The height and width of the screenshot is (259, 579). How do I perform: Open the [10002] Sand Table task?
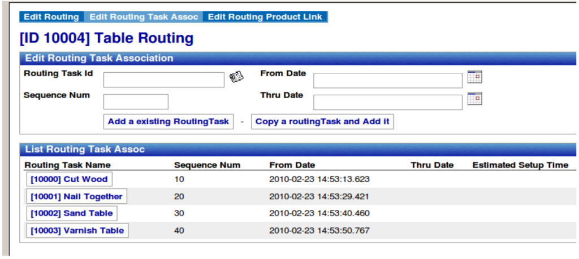pyautogui.click(x=72, y=213)
